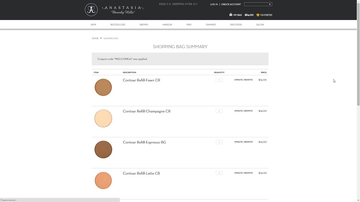This screenshot has width=360, height=202.
Task: Open the Bestsellers menu
Action: coord(118,25)
